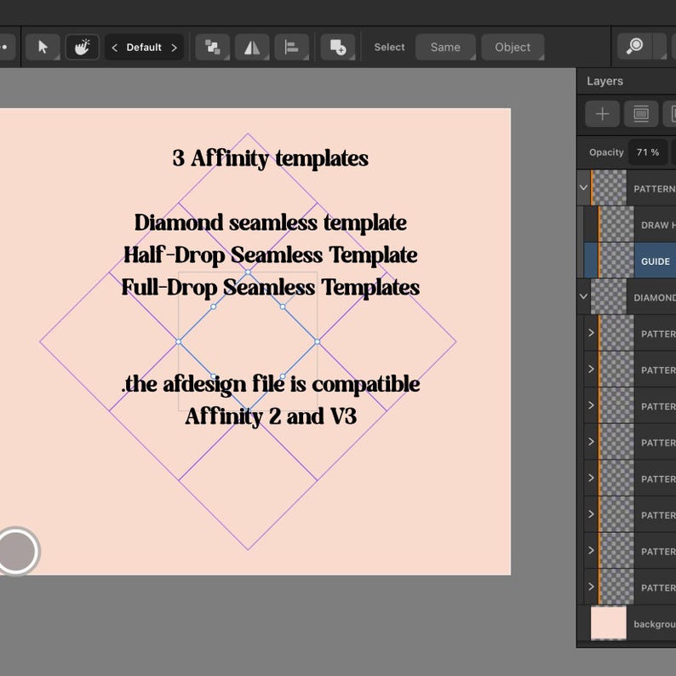Screen dimensions: 676x676
Task: Open the Arrange order icon
Action: point(212,47)
